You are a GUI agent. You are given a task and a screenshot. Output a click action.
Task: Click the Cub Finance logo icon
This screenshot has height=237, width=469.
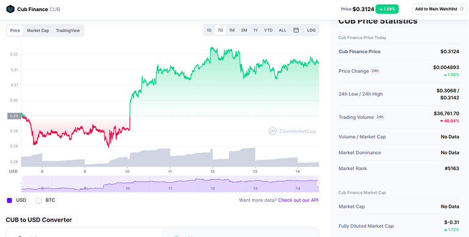click(10, 9)
